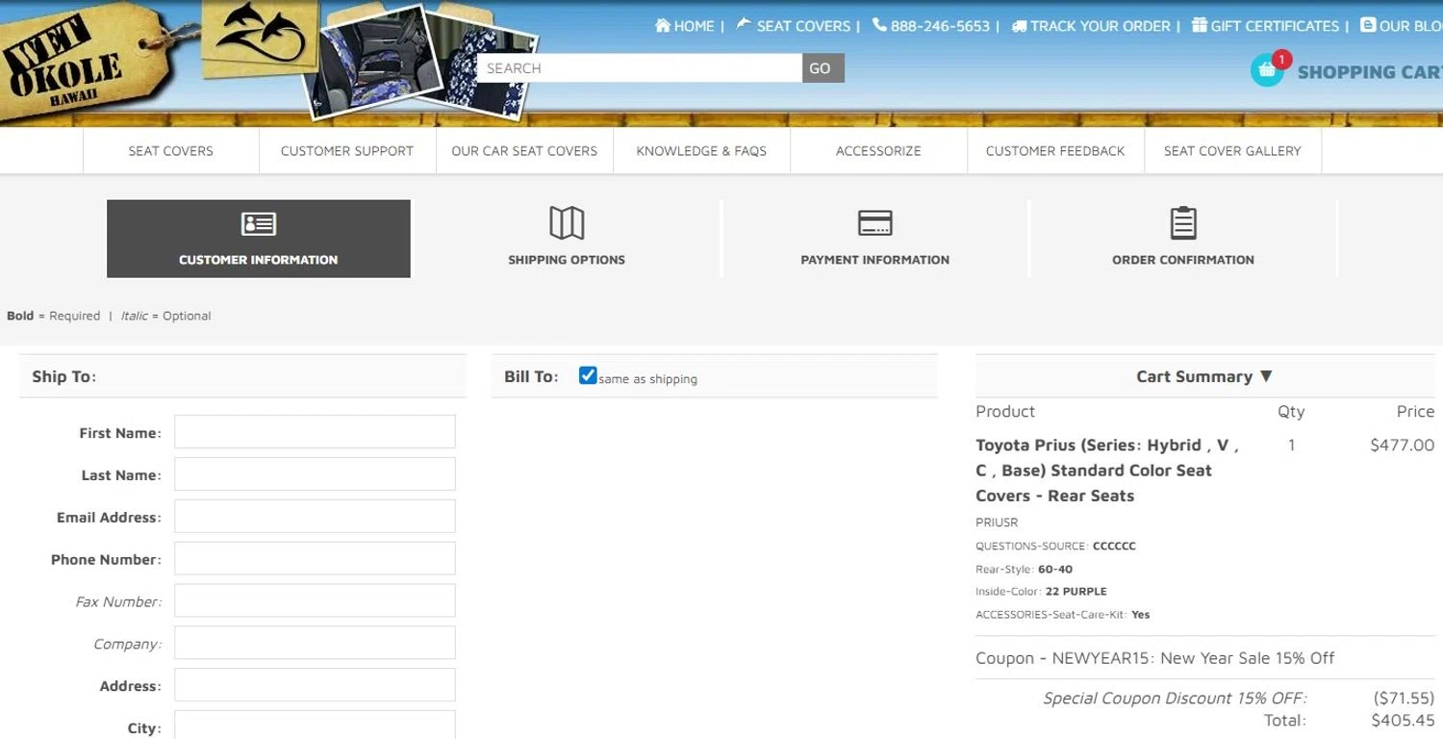Collapse the Cart Summary arrow
This screenshot has height=739, width=1443.
(1266, 376)
